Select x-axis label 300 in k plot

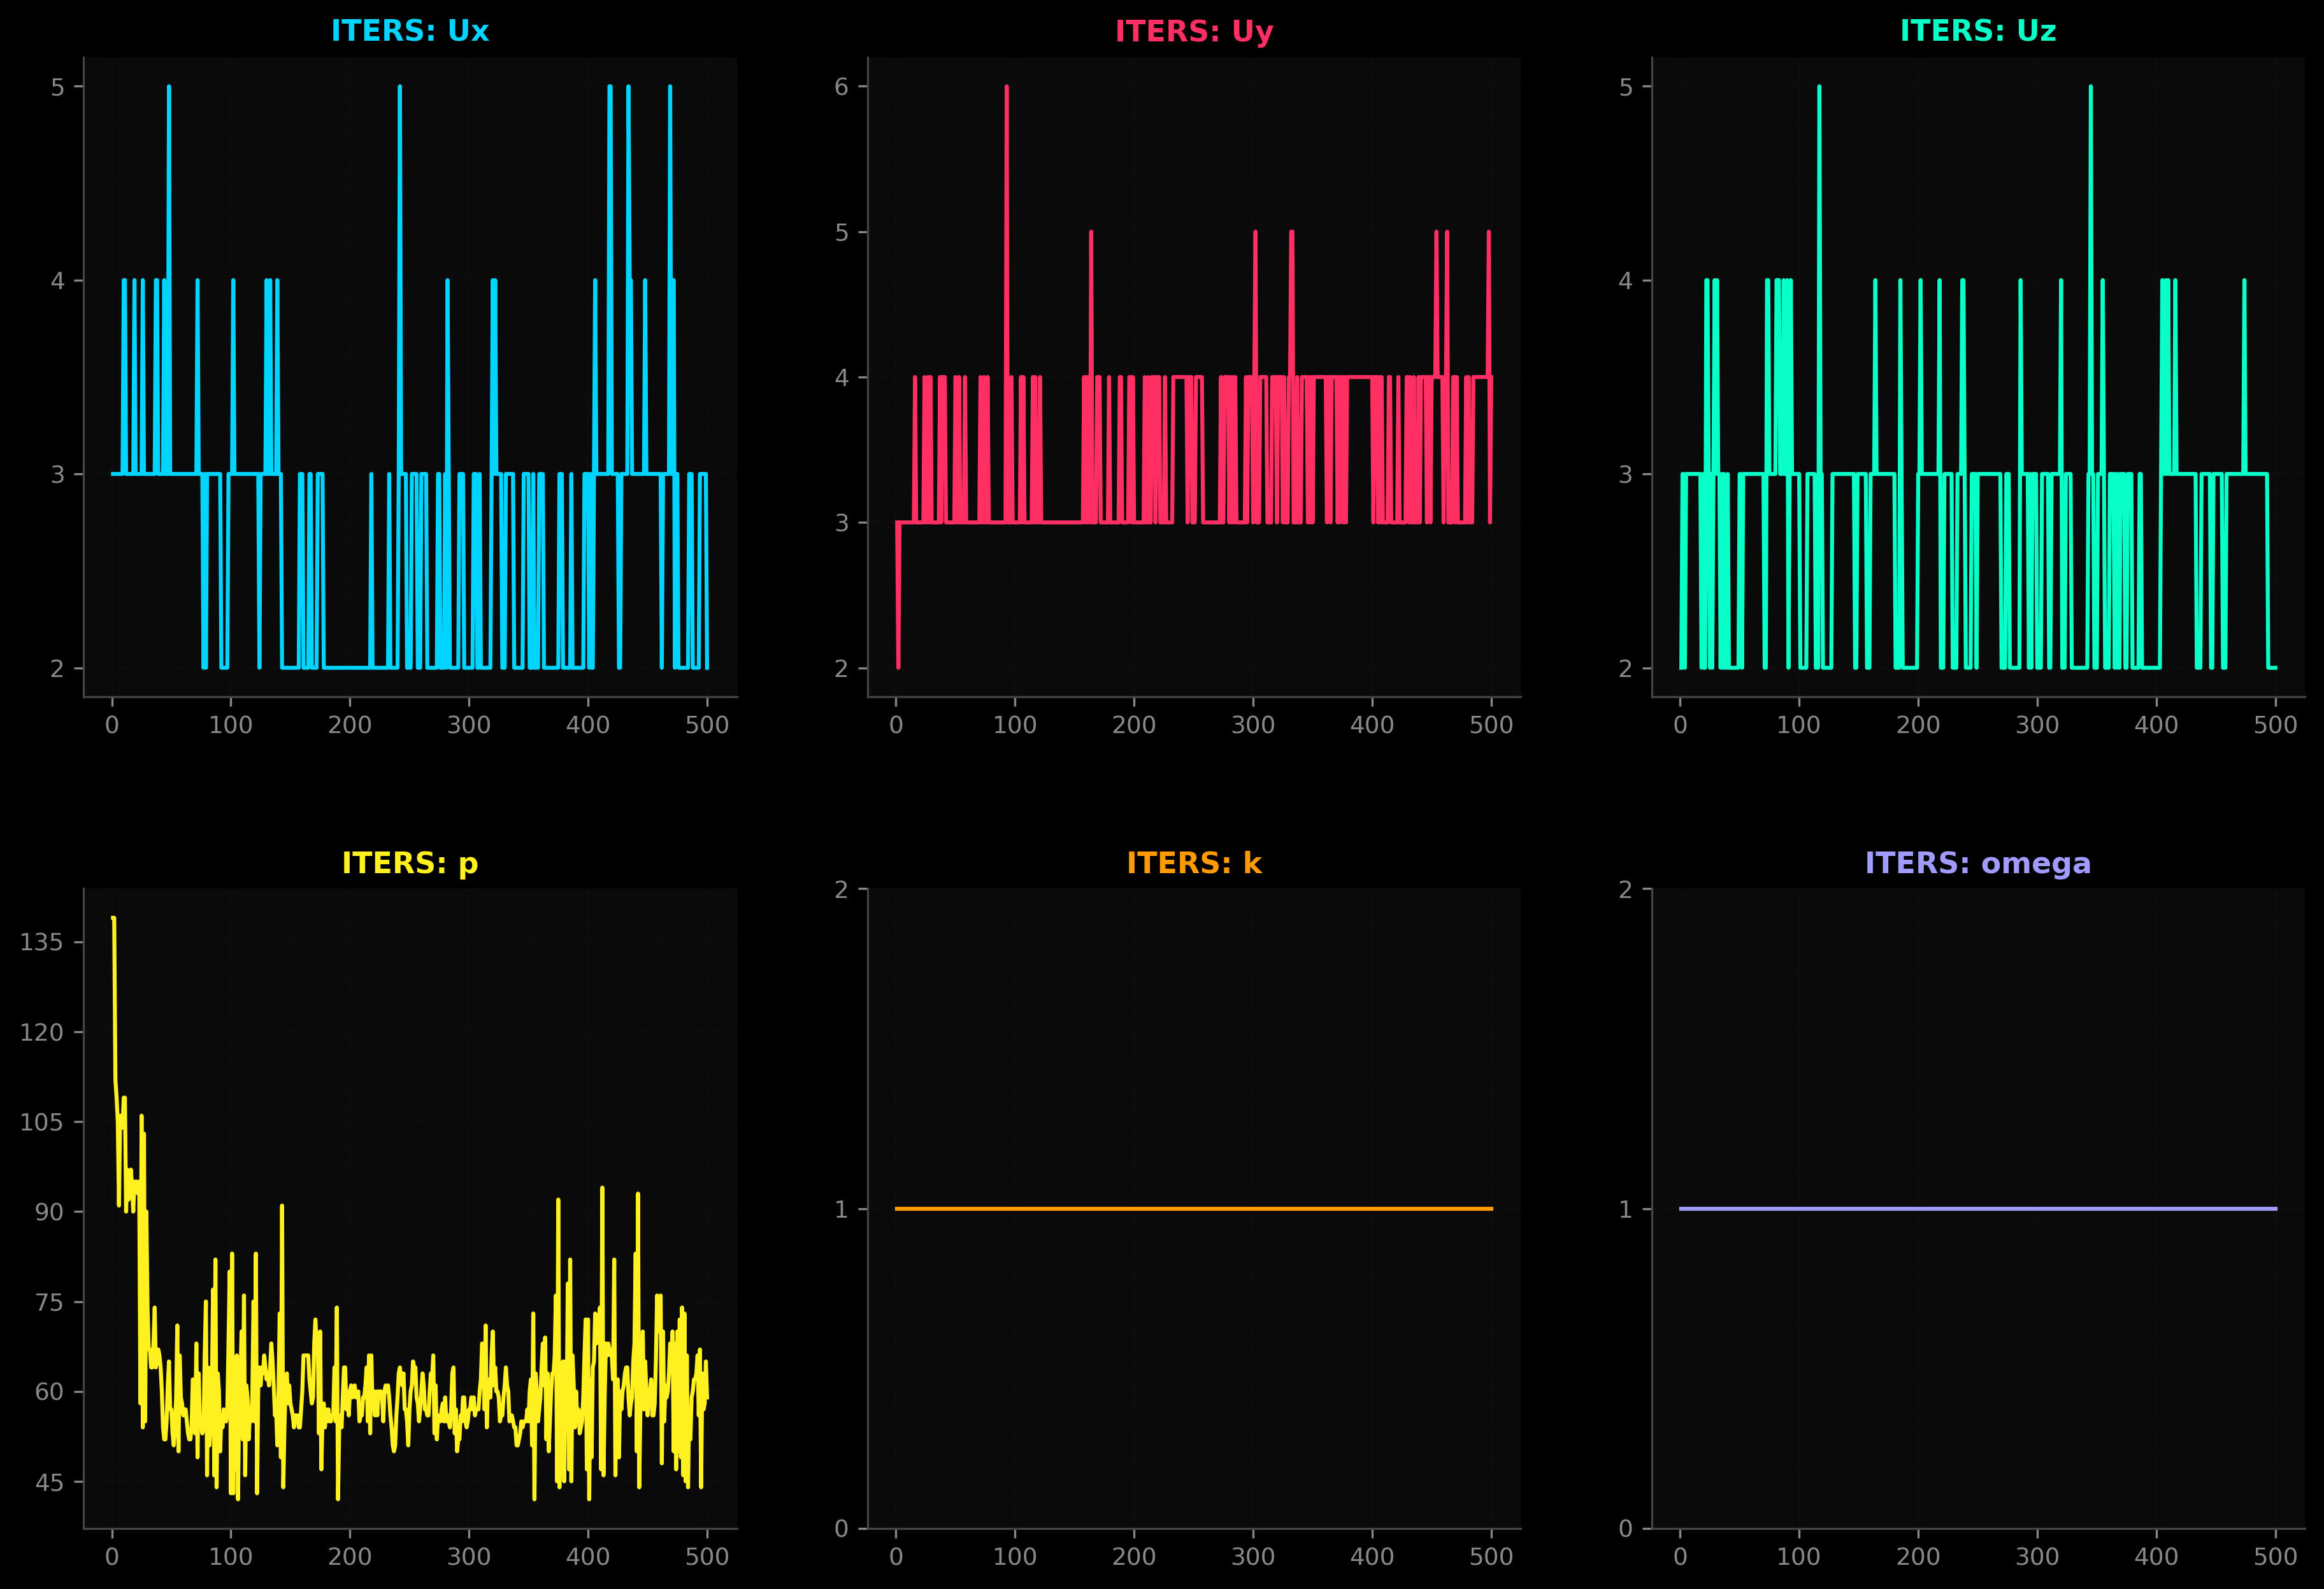coord(1253,1557)
